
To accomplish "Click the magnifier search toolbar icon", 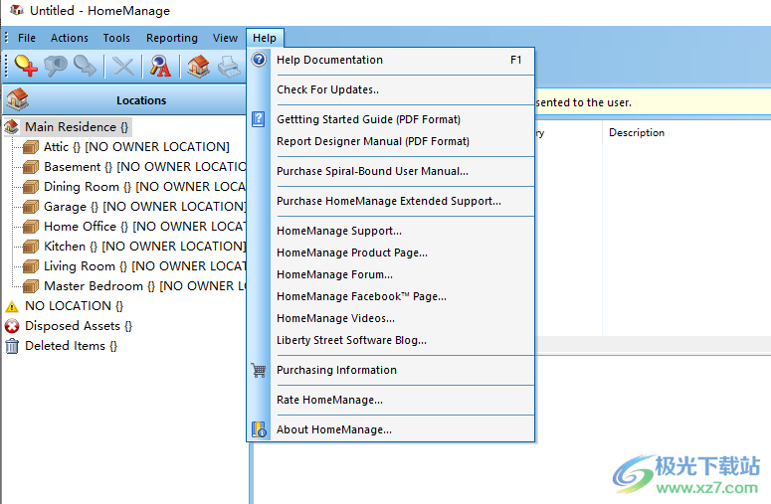I will (56, 66).
